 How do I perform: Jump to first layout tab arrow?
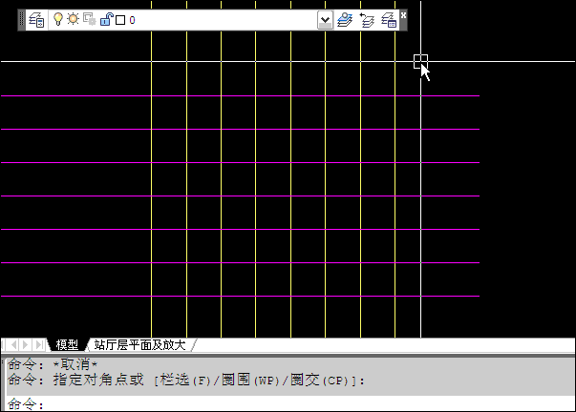click(5, 344)
